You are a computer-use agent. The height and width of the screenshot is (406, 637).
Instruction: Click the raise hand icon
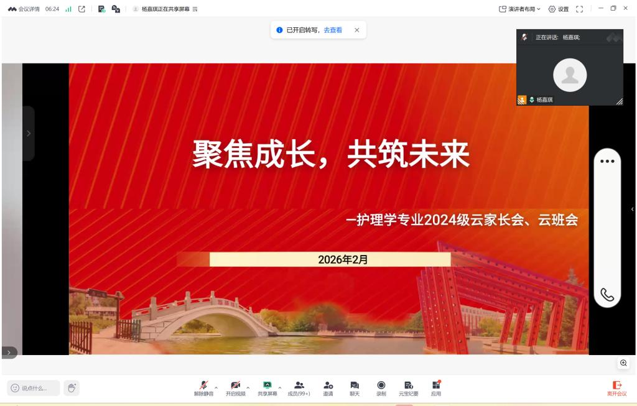click(72, 388)
